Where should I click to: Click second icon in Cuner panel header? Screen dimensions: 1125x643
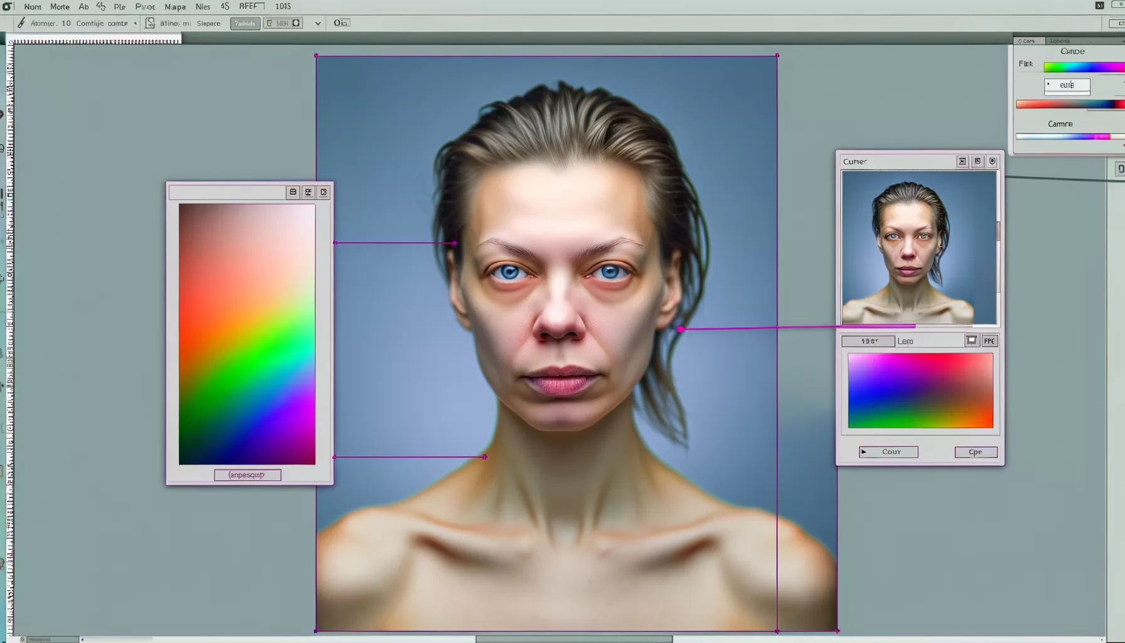977,161
